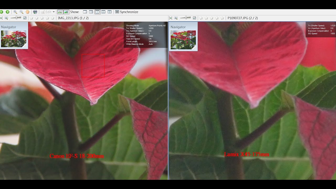The height and width of the screenshot is (189, 336).
Task: Go to previous image with green back arrow
Action: pos(1,12)
